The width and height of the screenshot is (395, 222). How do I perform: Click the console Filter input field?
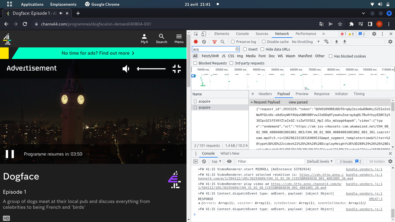click(x=270, y=161)
